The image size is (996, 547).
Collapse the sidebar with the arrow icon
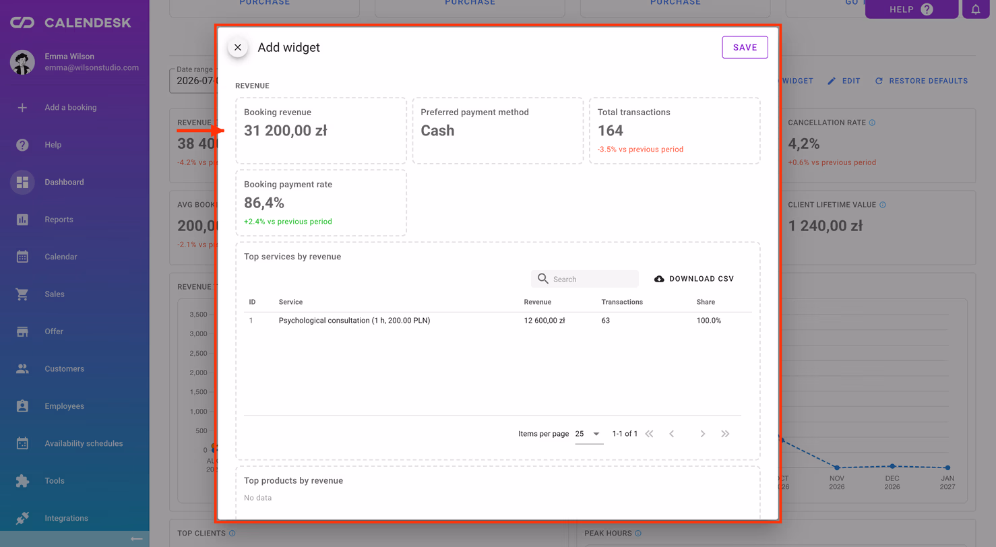[137, 539]
